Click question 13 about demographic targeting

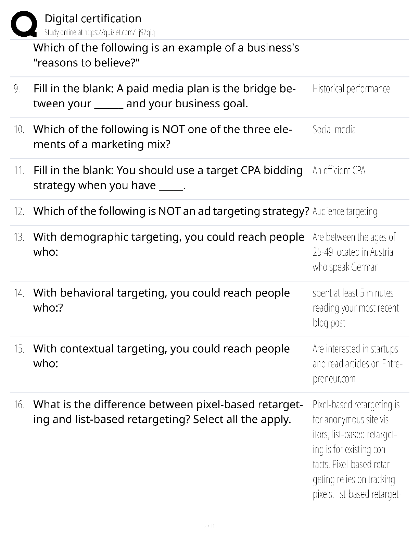[x=169, y=244]
